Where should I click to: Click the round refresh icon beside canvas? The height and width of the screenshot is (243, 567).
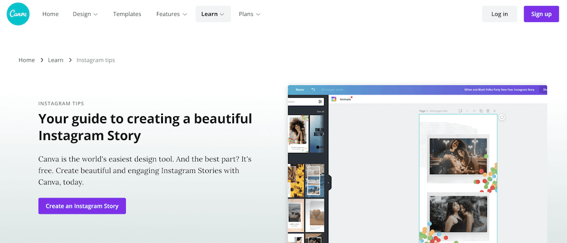coord(501,117)
